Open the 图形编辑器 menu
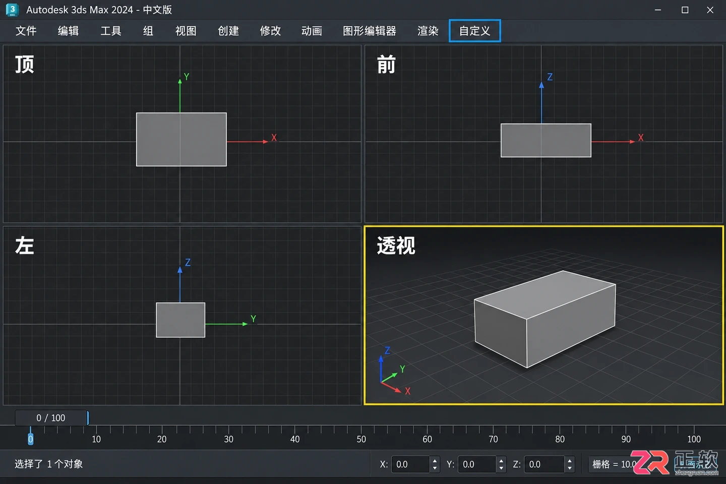Image resolution: width=726 pixels, height=484 pixels. click(x=370, y=31)
